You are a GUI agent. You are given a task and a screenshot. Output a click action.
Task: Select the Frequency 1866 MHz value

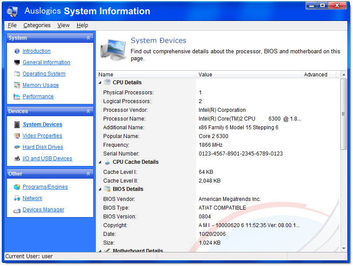pyautogui.click(x=210, y=145)
